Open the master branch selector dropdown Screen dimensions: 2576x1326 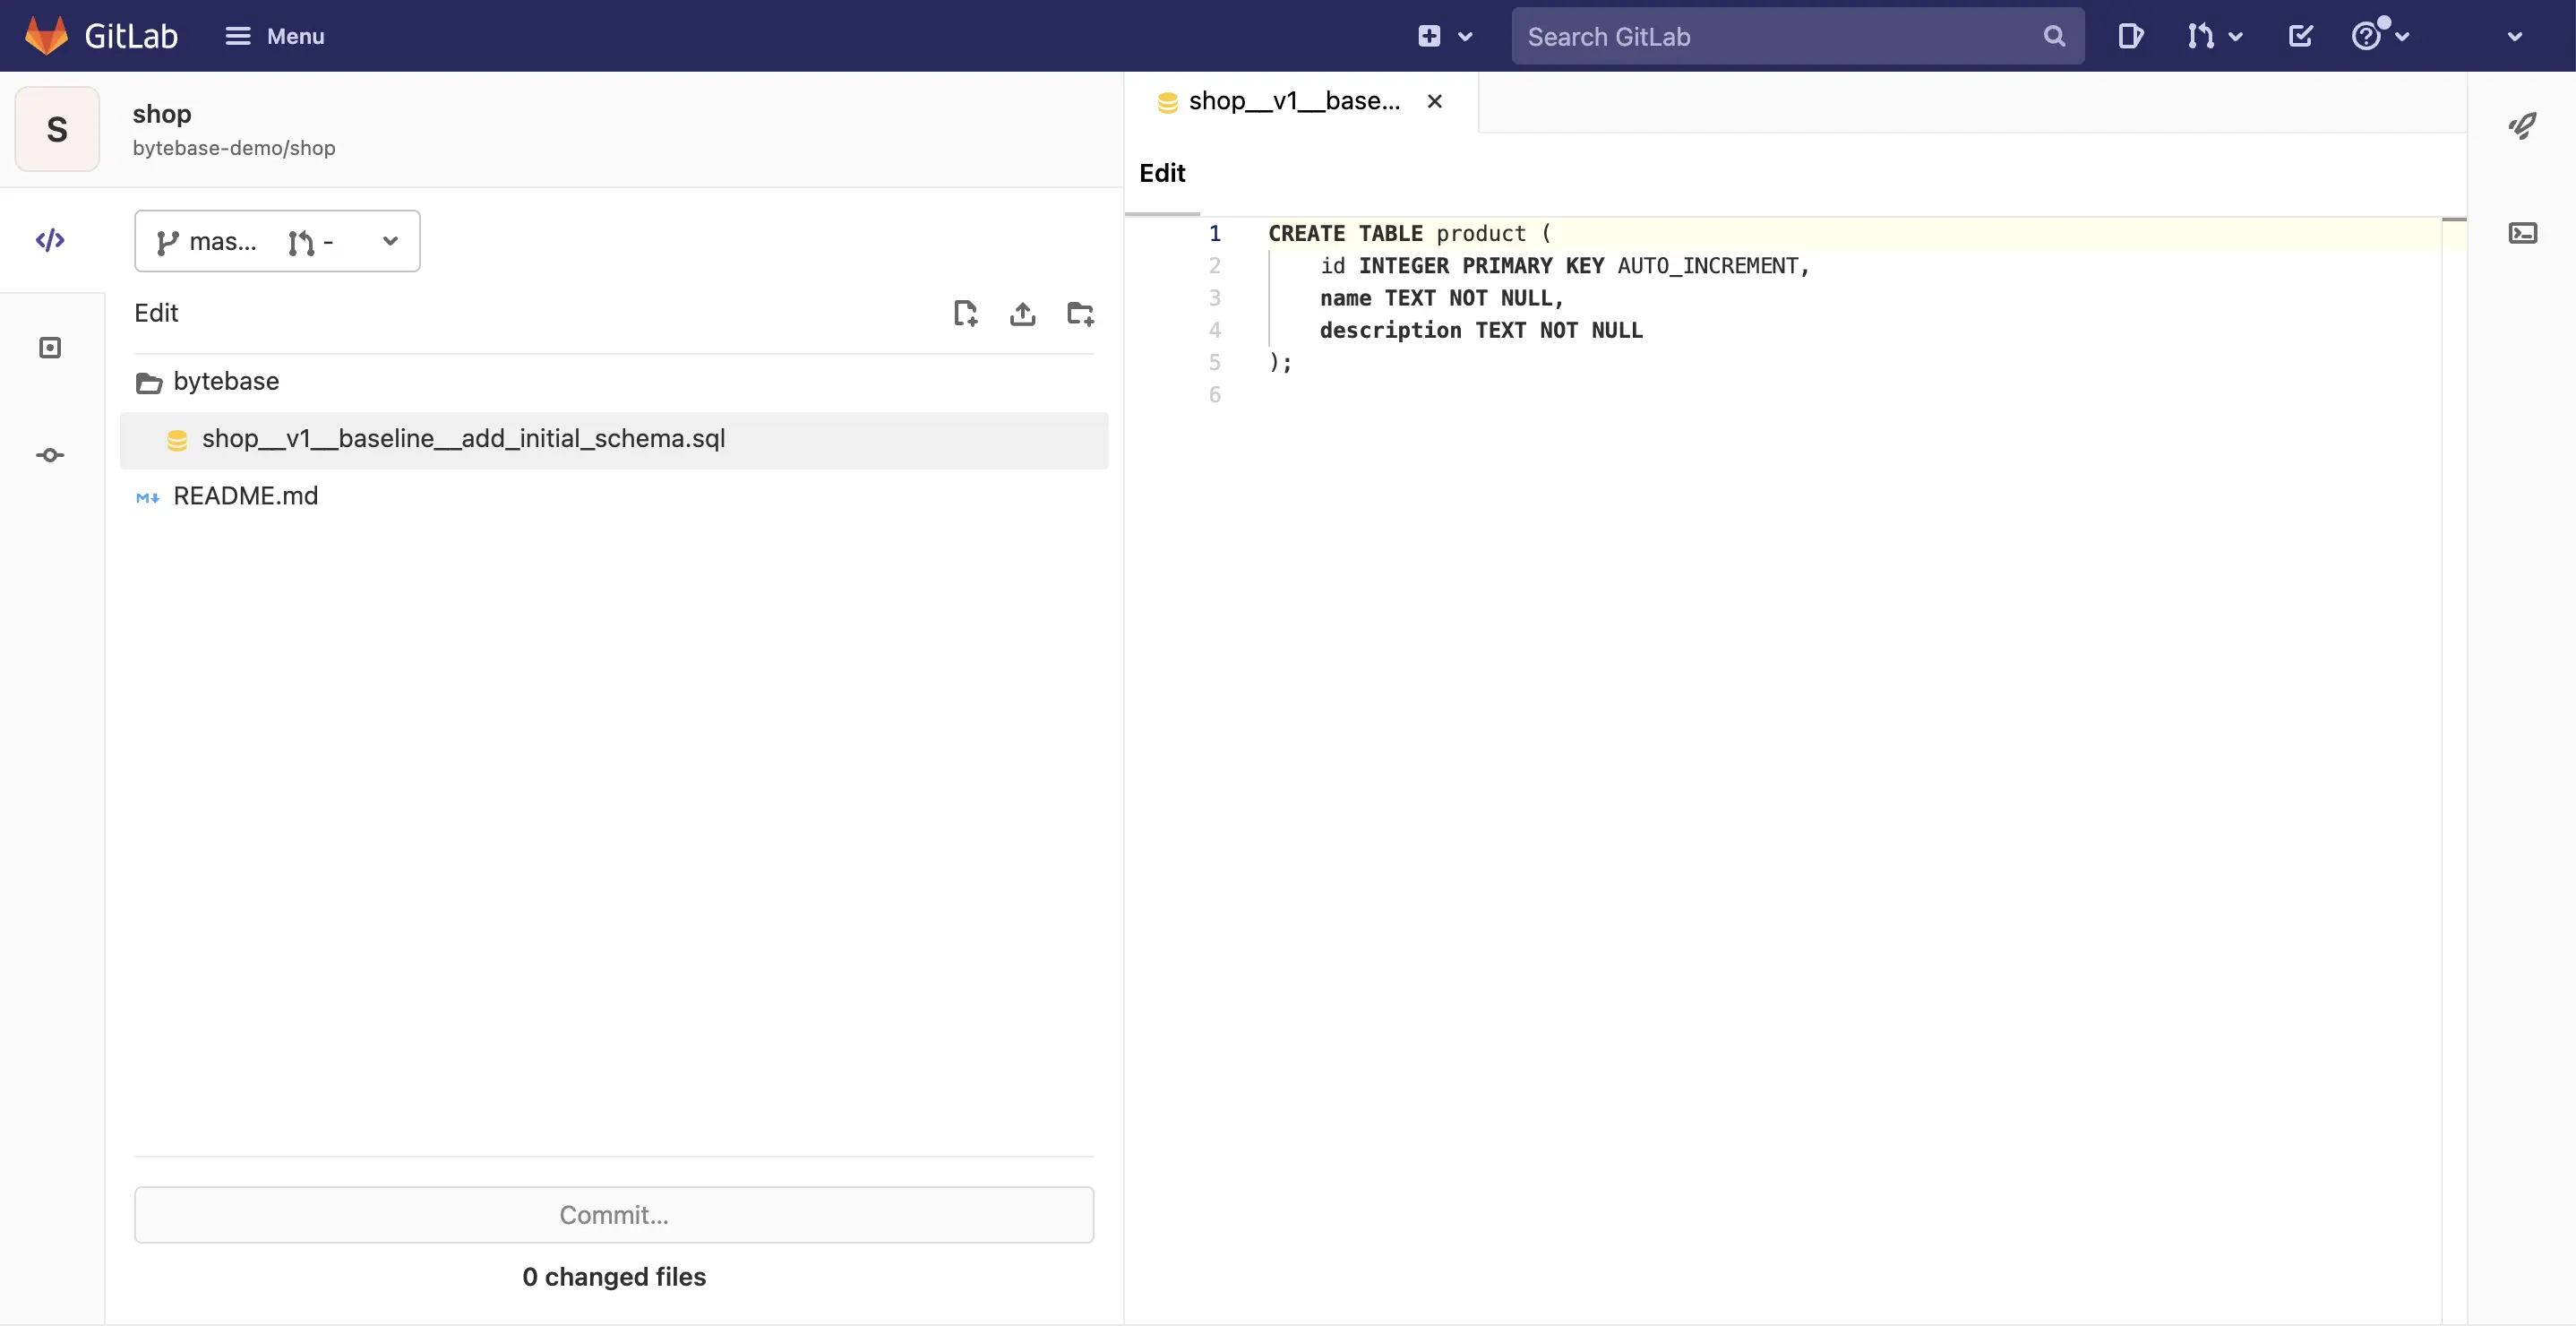click(277, 241)
